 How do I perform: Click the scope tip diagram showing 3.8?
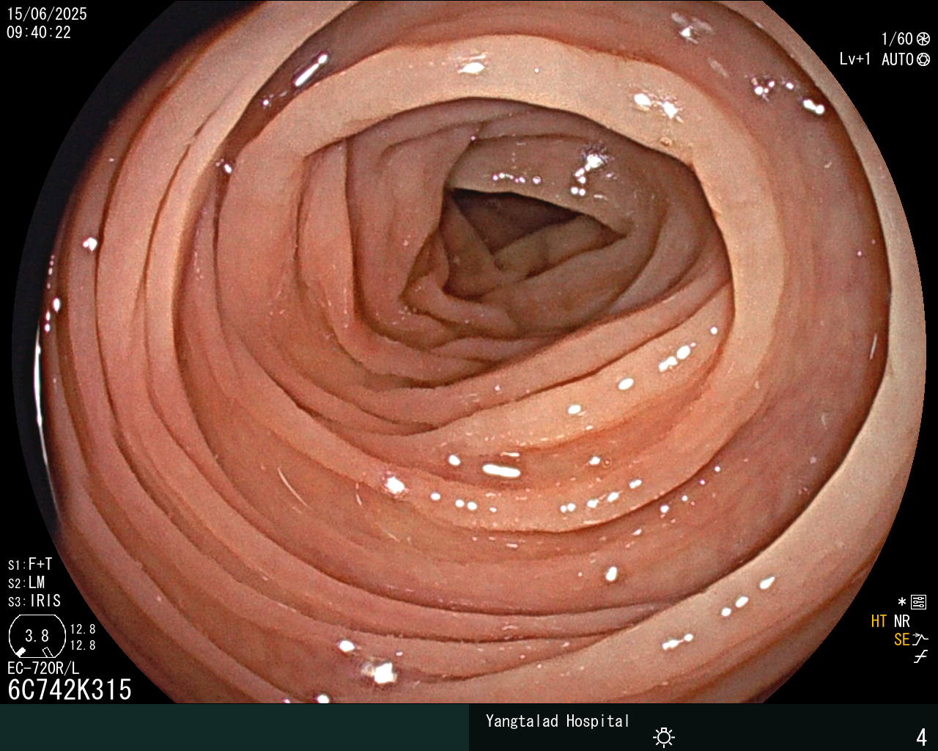click(x=37, y=637)
